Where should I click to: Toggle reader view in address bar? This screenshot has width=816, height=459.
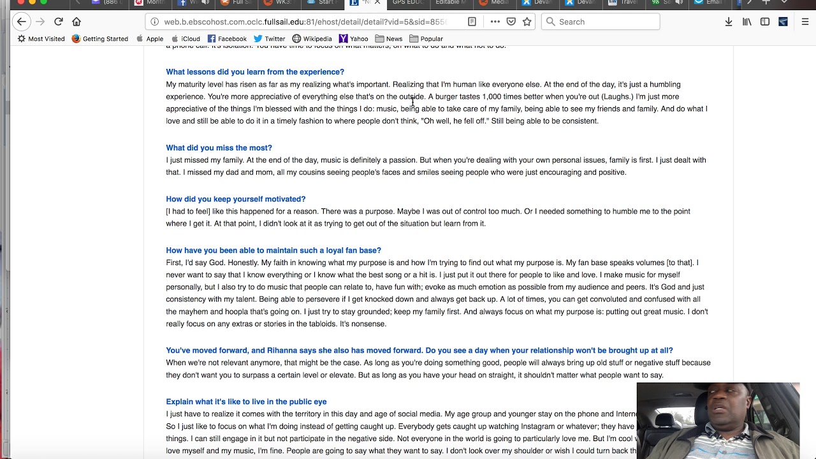tap(472, 22)
